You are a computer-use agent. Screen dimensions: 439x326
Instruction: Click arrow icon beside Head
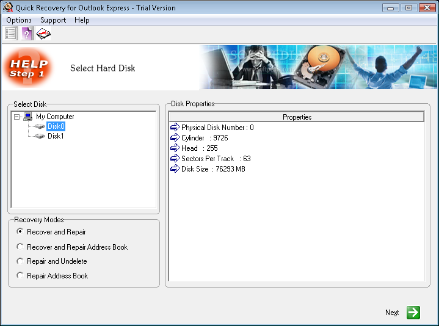tap(175, 148)
